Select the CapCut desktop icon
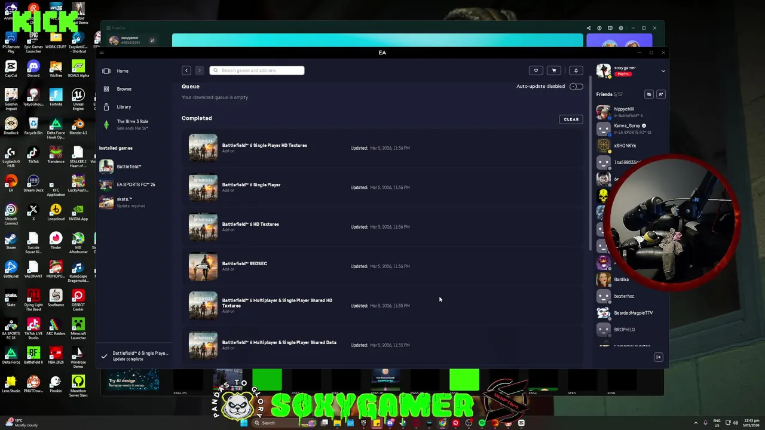This screenshot has width=765, height=430. click(x=11, y=68)
